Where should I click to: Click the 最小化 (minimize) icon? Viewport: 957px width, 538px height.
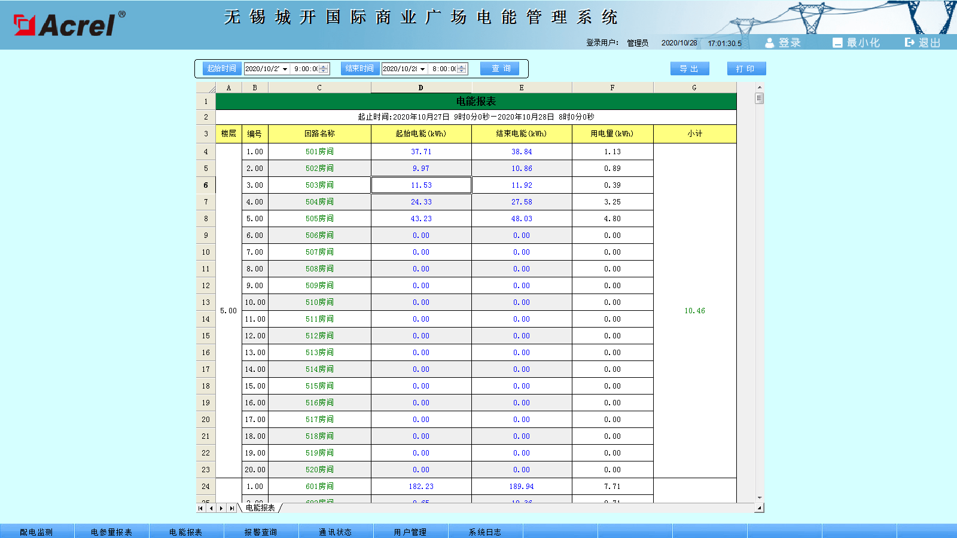[837, 42]
